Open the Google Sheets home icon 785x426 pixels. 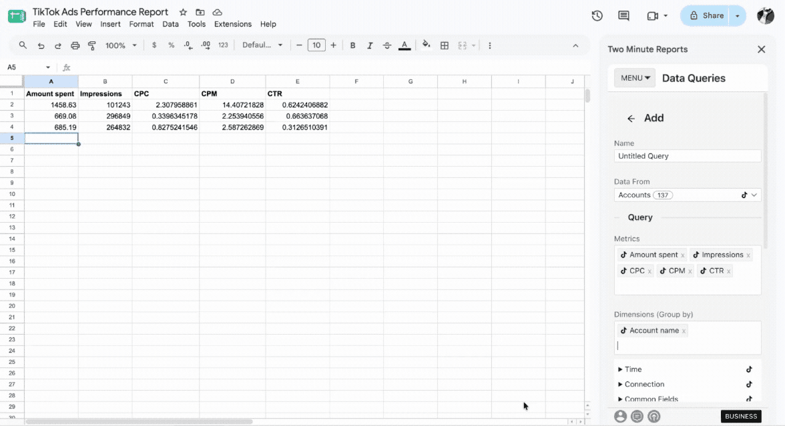17,16
